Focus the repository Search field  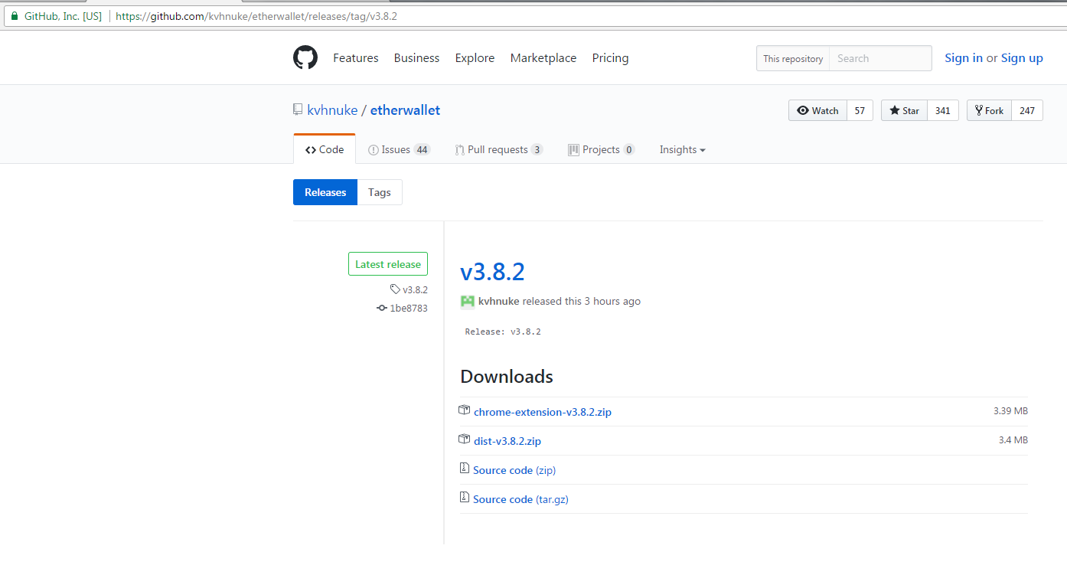(x=881, y=58)
